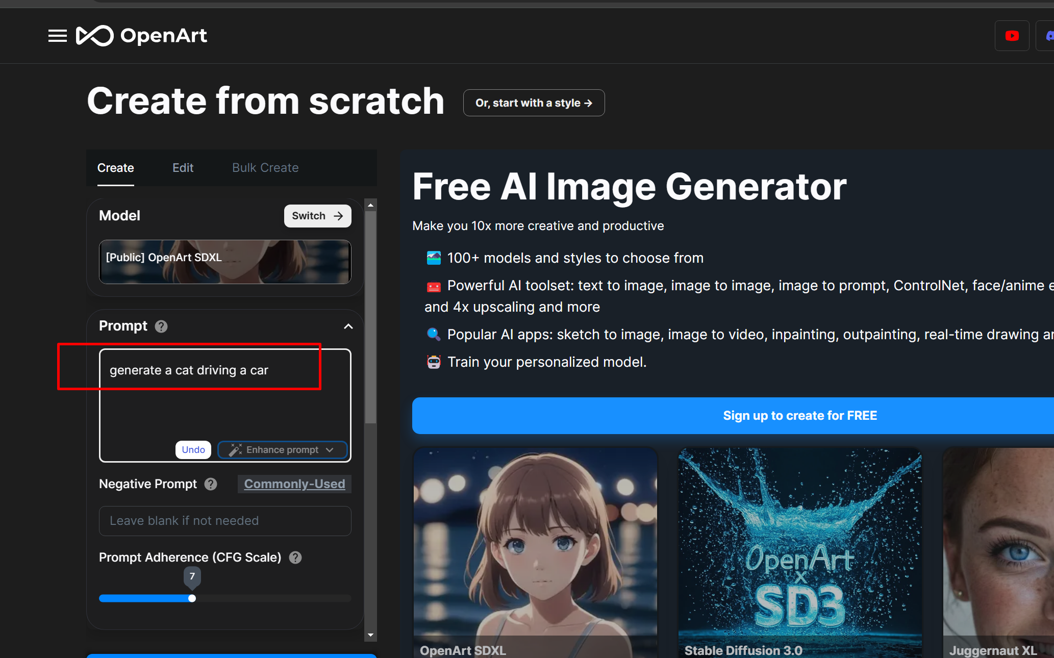Image resolution: width=1054 pixels, height=658 pixels.
Task: Click the Switch model button
Action: point(317,216)
